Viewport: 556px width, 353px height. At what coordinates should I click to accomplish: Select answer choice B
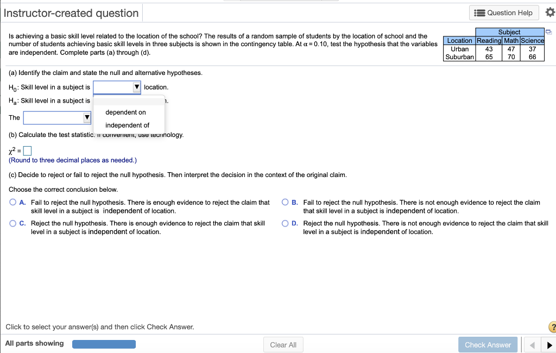[x=285, y=202]
